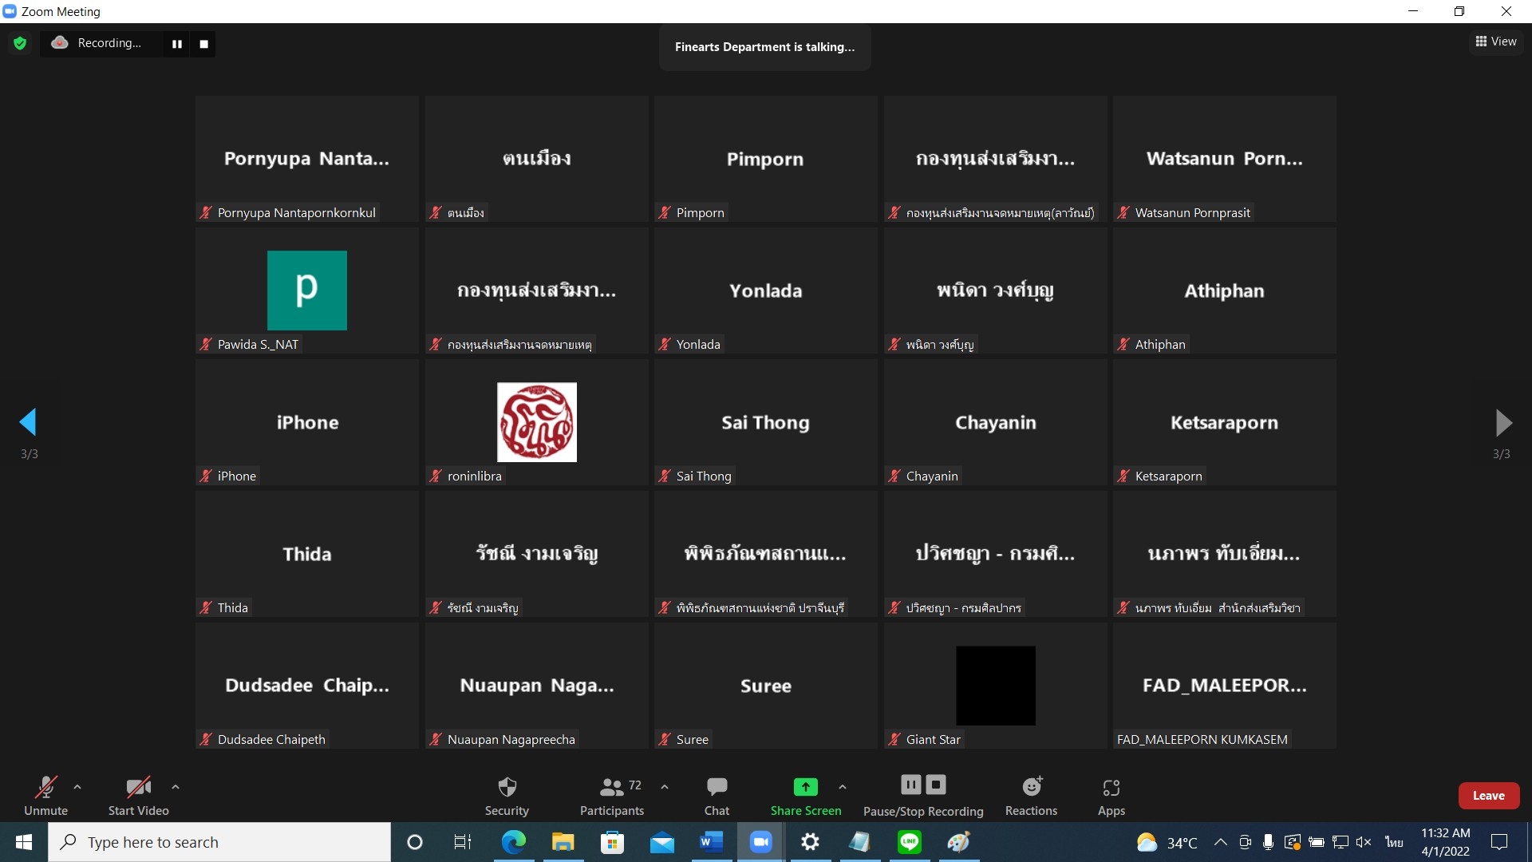The image size is (1532, 862).
Task: Expand the arrow next to Participants
Action: [x=665, y=787]
